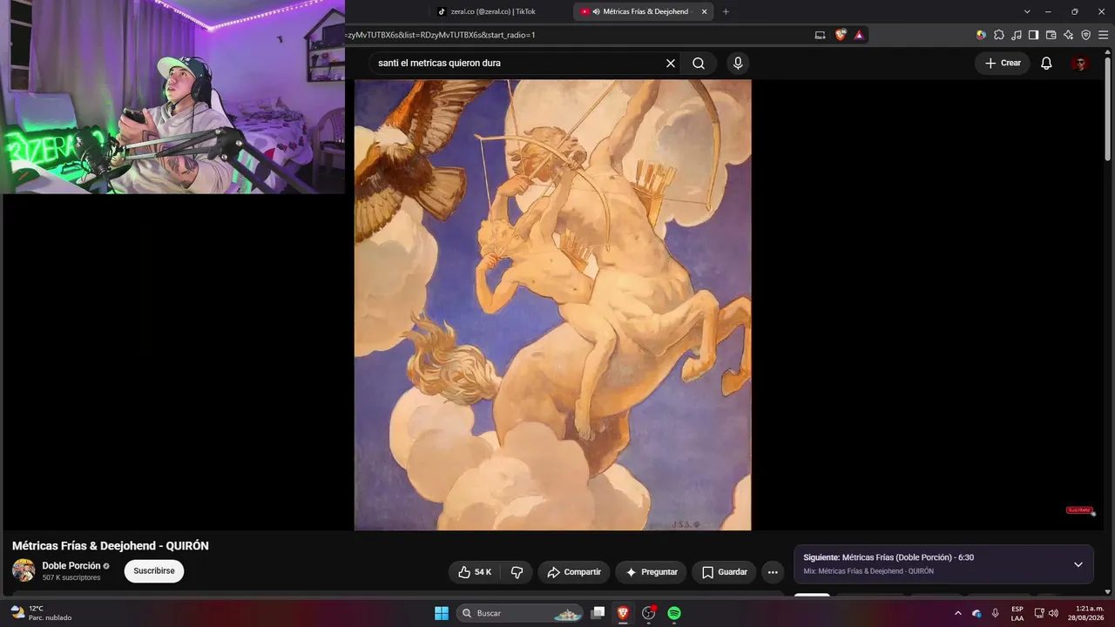1115x627 pixels.
Task: Clear the YouTube search box text
Action: coord(671,63)
